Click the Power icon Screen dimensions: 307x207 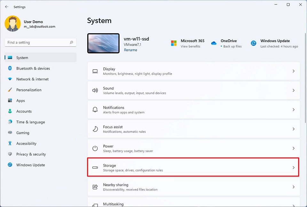pyautogui.click(x=95, y=148)
